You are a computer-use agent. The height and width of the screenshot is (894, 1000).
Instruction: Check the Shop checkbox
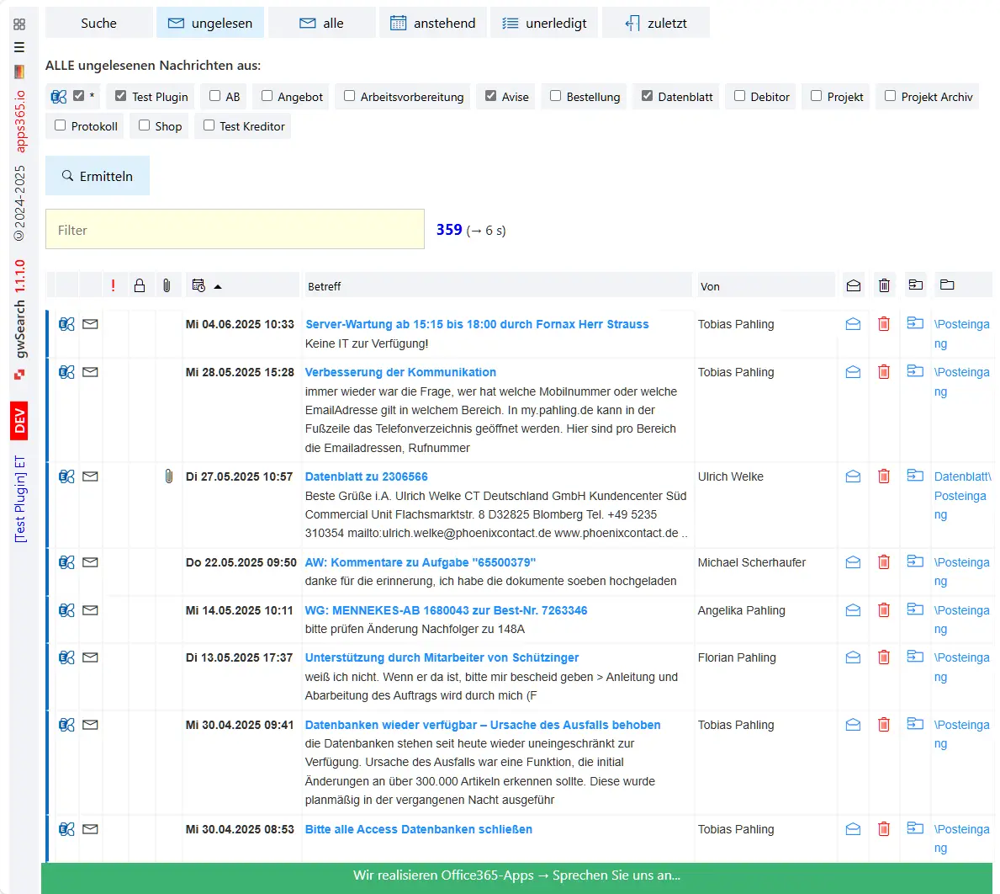click(x=144, y=125)
